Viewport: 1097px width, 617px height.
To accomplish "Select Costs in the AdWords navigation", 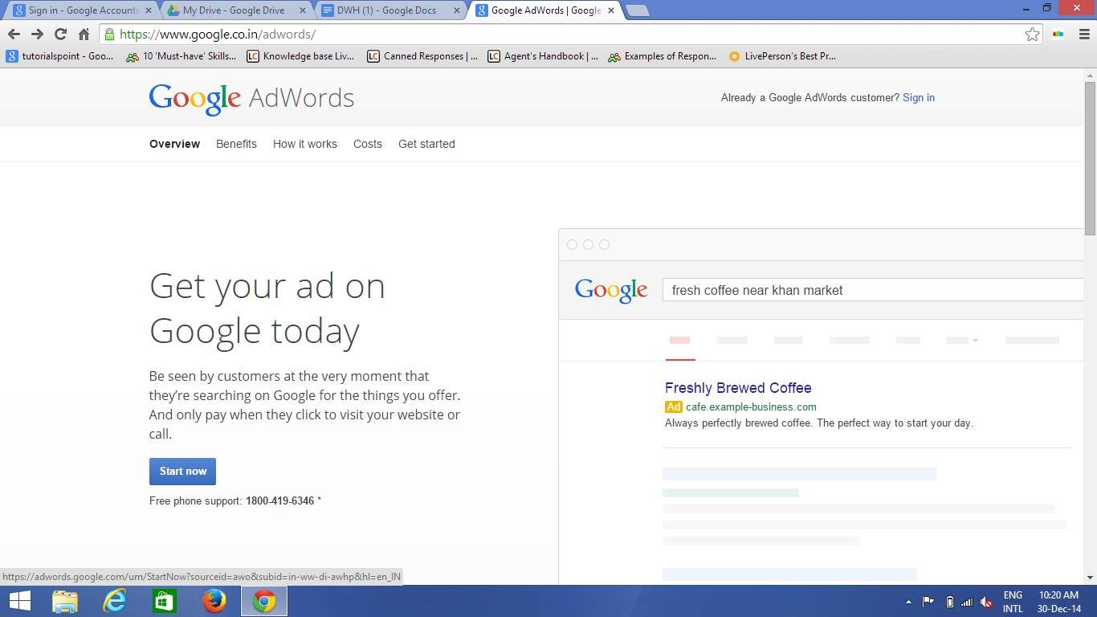I will click(x=367, y=144).
